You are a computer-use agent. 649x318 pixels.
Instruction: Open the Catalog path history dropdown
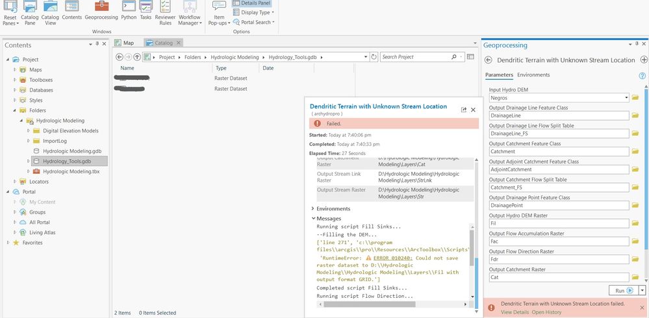pos(366,57)
